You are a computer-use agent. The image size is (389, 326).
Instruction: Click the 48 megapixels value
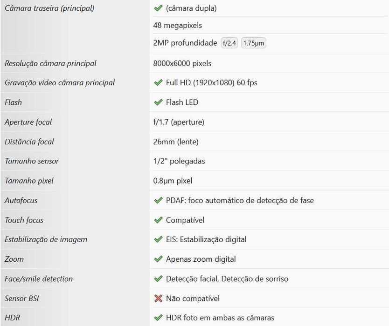pyautogui.click(x=178, y=25)
